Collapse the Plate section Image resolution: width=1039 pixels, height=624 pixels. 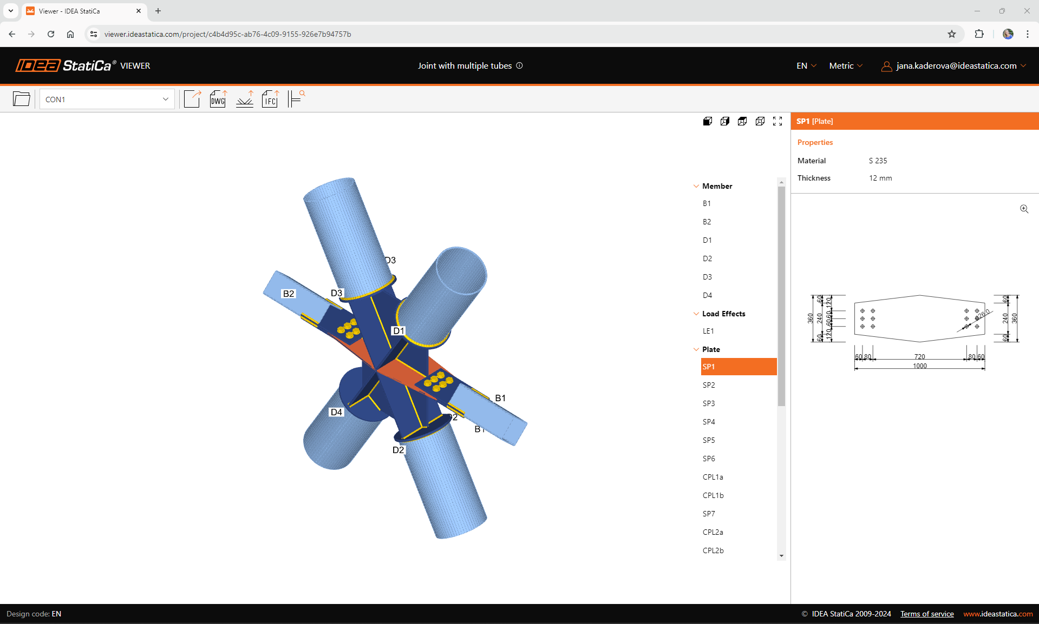tap(696, 349)
